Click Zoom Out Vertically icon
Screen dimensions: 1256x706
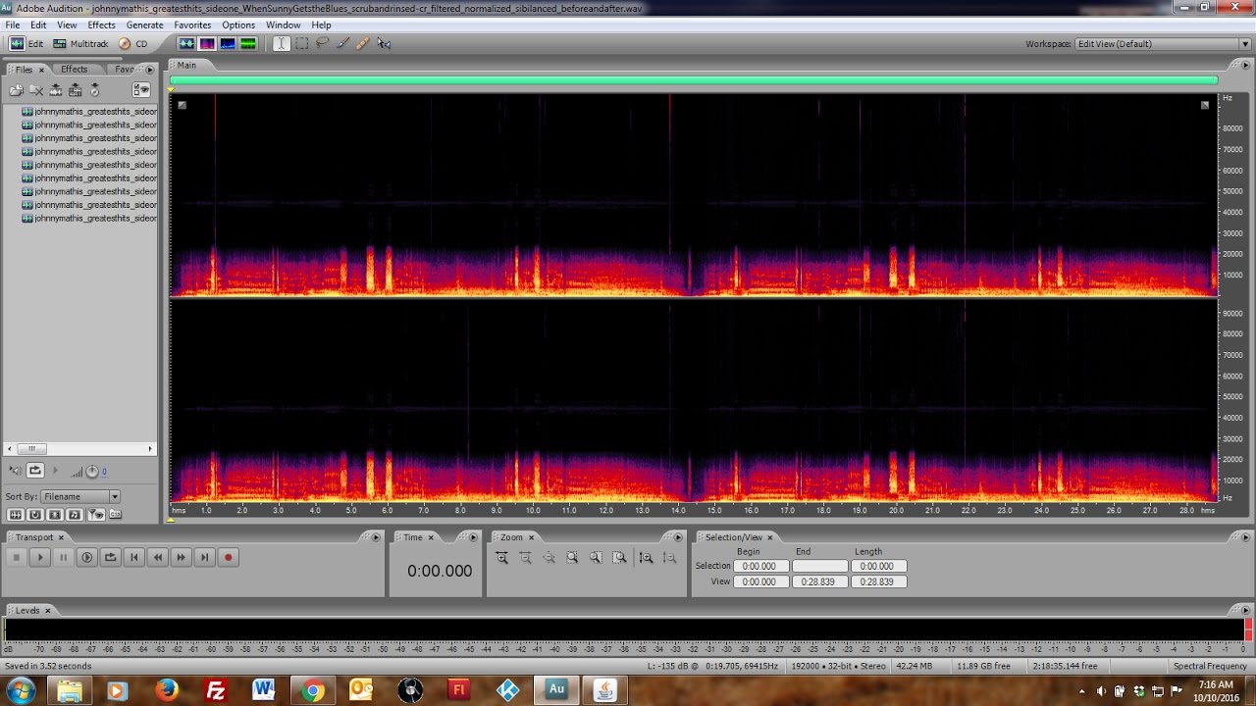(x=669, y=557)
